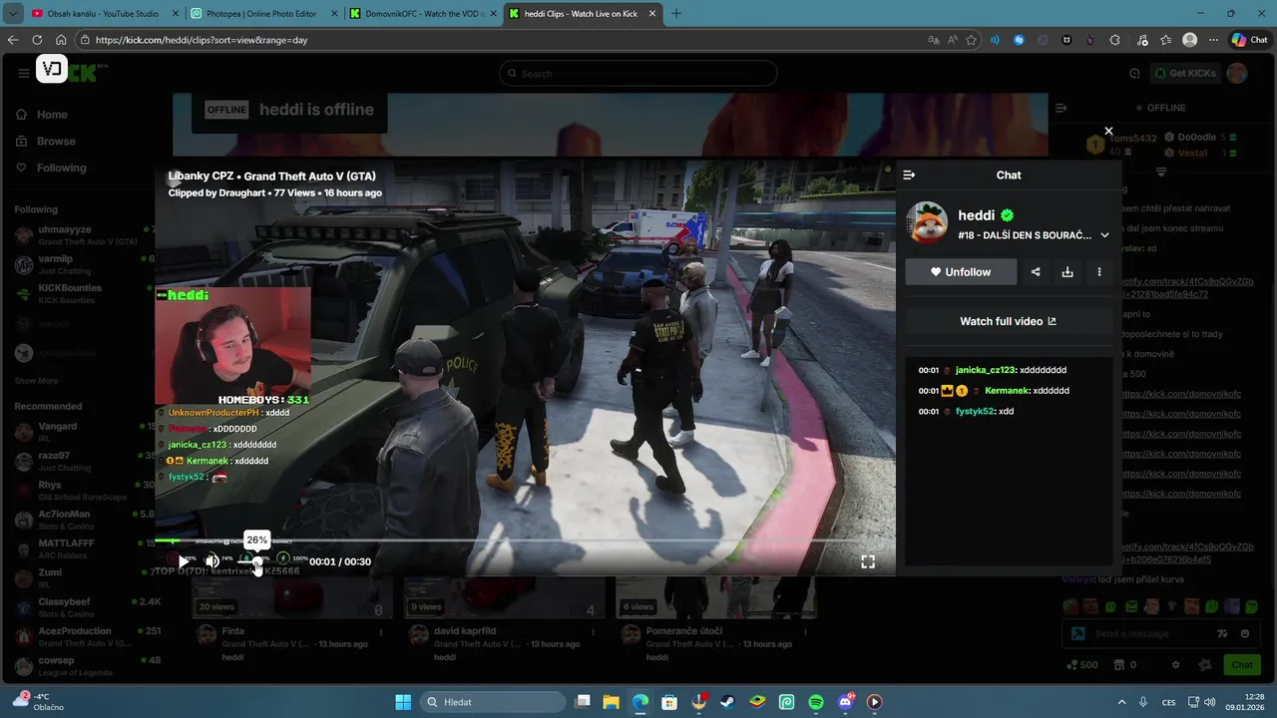Click the green Chat send button
The height and width of the screenshot is (718, 1277).
[x=1242, y=665]
